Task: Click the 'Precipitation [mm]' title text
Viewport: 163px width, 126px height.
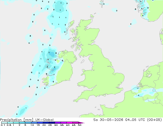Action: (x=16, y=120)
